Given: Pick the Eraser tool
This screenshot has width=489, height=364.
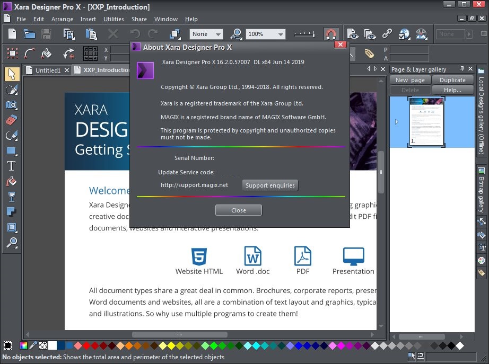Looking at the screenshot, I should pyautogui.click(x=12, y=120).
